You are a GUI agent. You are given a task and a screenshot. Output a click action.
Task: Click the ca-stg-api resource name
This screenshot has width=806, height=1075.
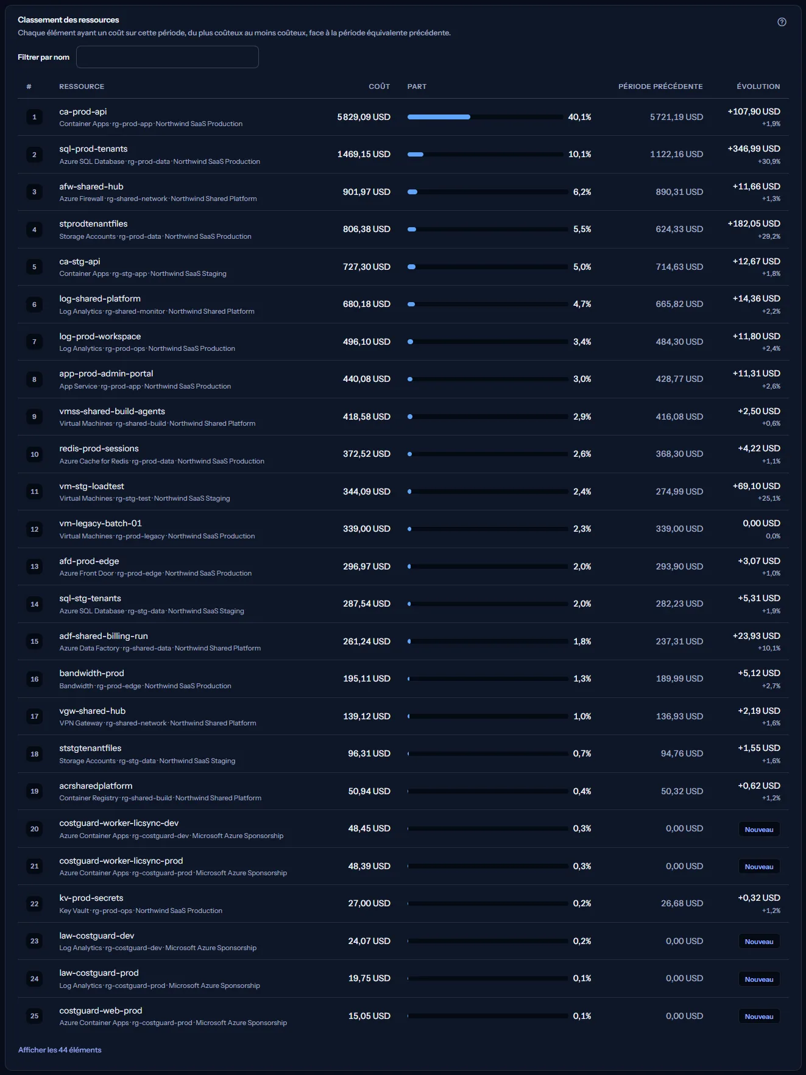(80, 261)
